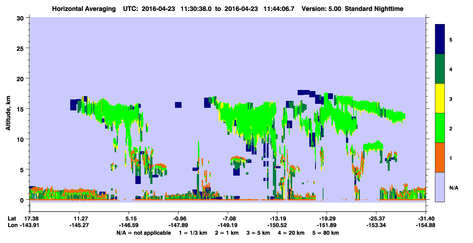473x243 pixels.
Task: Click the latitude value -19.29
Action: (x=327, y=219)
